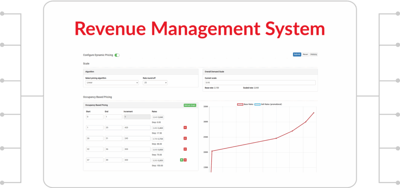This screenshot has height=188, width=400.
Task: Click the last data point on the rate chart
Action: pos(314,113)
